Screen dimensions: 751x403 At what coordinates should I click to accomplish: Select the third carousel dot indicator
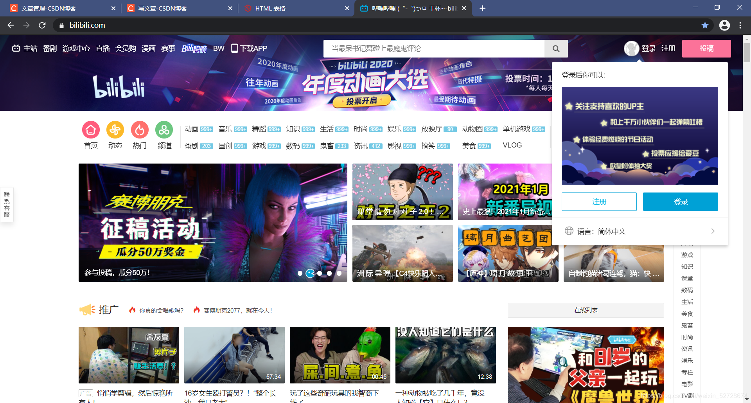pyautogui.click(x=320, y=273)
